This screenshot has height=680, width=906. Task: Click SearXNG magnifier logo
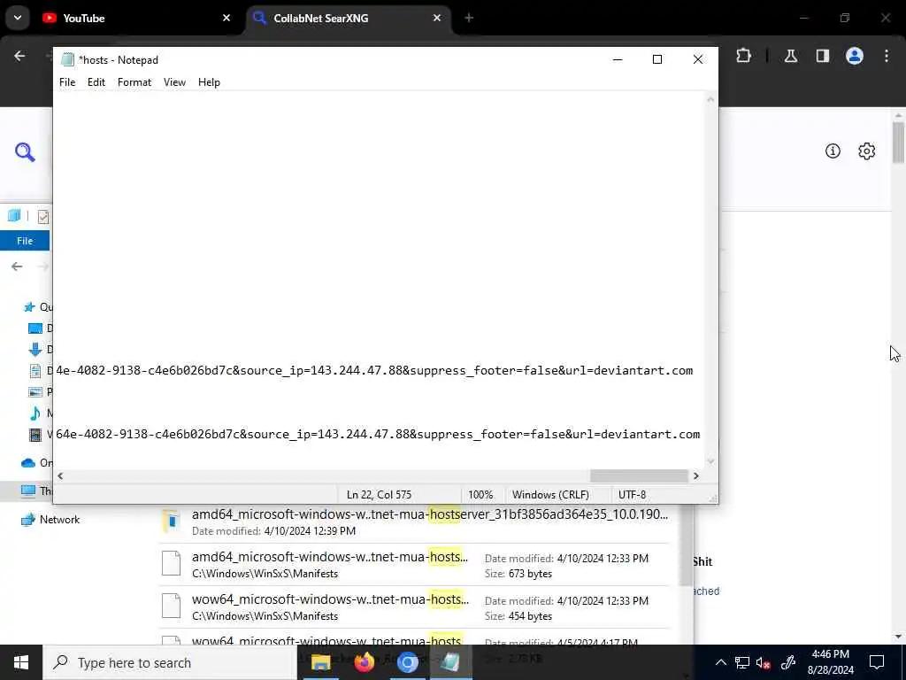click(25, 152)
